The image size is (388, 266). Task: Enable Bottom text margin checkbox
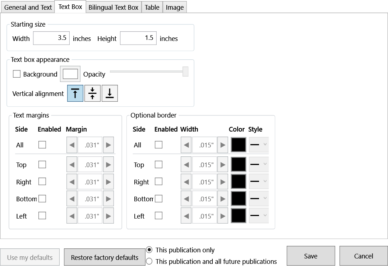point(42,199)
